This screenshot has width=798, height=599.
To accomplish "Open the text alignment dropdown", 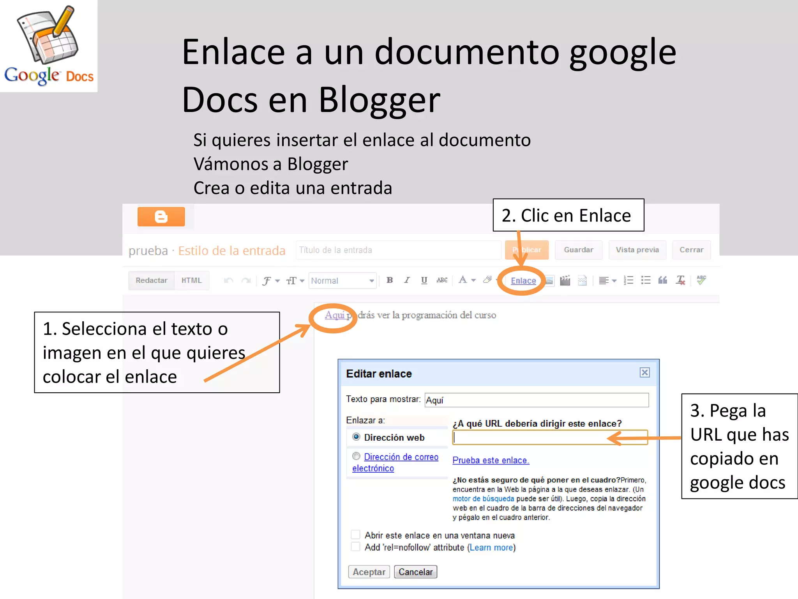I will (x=607, y=281).
